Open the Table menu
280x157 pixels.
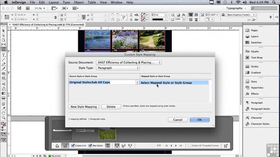[92, 2]
